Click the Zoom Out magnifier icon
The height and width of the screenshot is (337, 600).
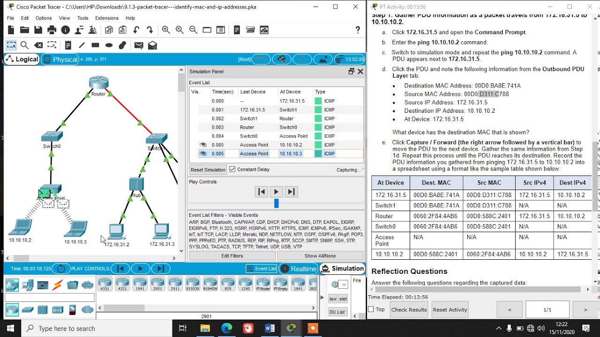click(193, 30)
